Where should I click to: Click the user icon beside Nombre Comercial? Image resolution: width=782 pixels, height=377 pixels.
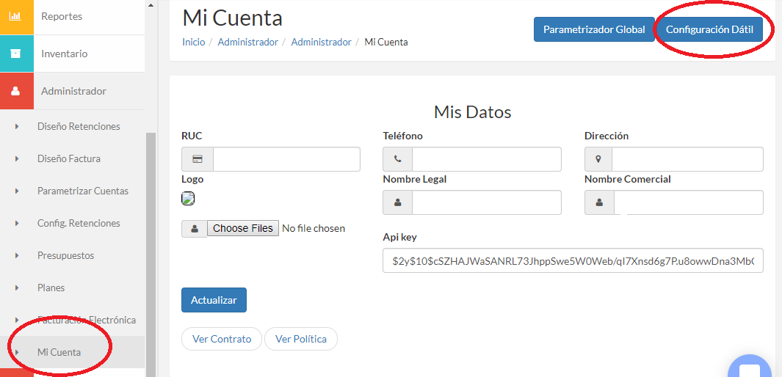[x=599, y=202]
